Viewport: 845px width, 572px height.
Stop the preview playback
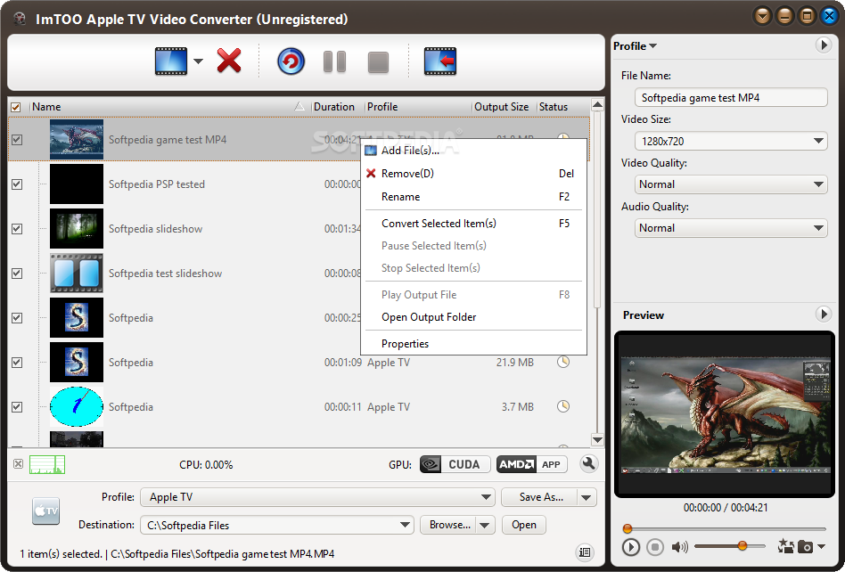655,547
